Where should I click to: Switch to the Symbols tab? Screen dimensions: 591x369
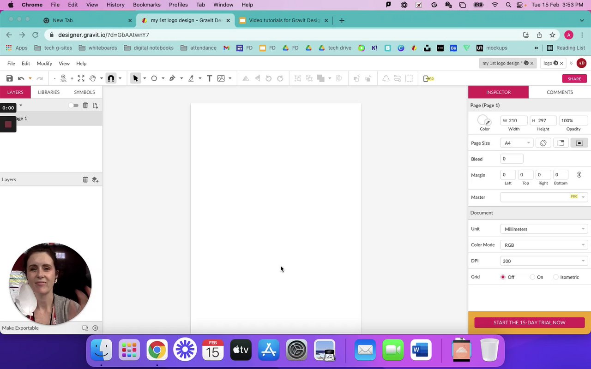84,92
